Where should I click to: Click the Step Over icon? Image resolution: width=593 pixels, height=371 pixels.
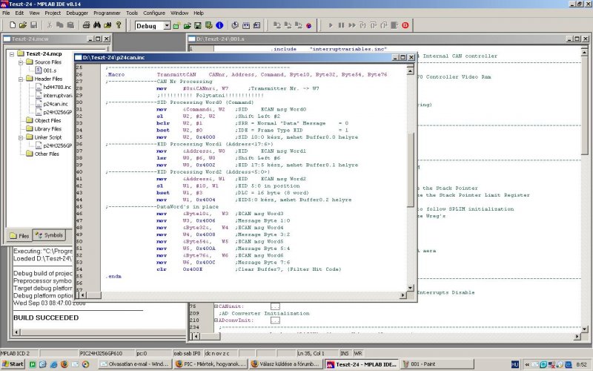tap(374, 25)
